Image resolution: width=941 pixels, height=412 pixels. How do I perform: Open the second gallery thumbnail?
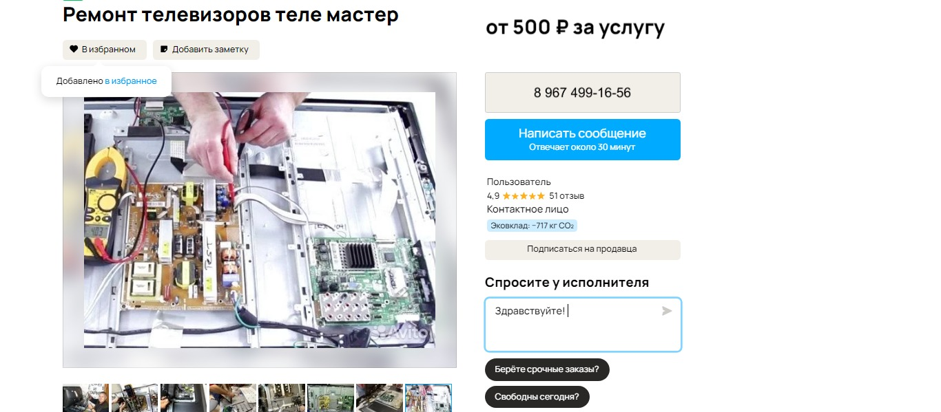pyautogui.click(x=134, y=398)
